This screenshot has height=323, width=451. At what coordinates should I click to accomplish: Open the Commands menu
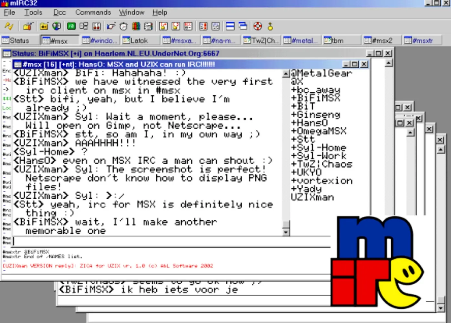[93, 13]
